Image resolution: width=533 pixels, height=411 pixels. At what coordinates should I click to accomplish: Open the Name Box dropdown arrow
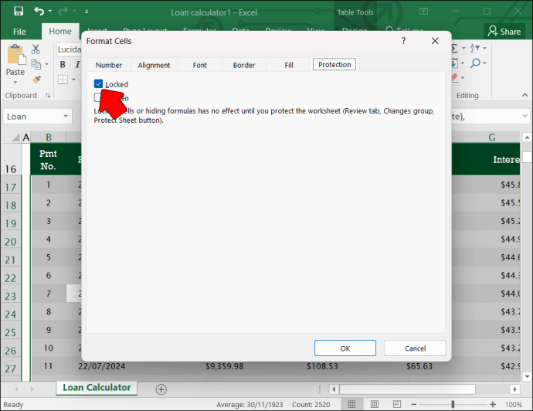66,116
